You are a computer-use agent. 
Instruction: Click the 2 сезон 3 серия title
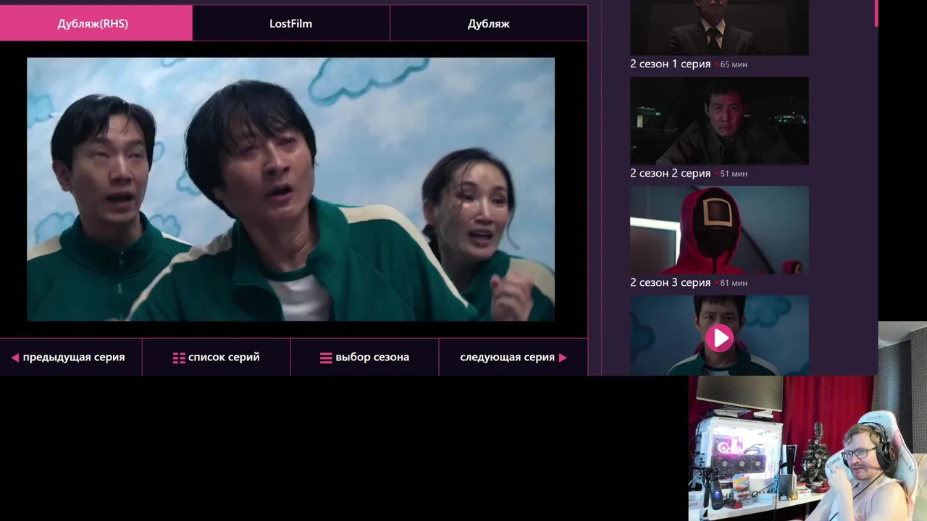pos(670,282)
